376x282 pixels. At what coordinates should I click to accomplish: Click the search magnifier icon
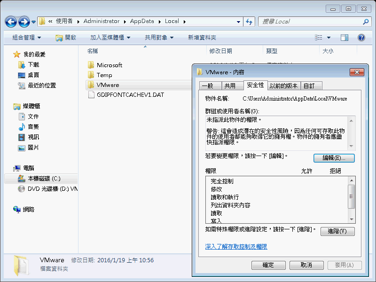click(366, 22)
